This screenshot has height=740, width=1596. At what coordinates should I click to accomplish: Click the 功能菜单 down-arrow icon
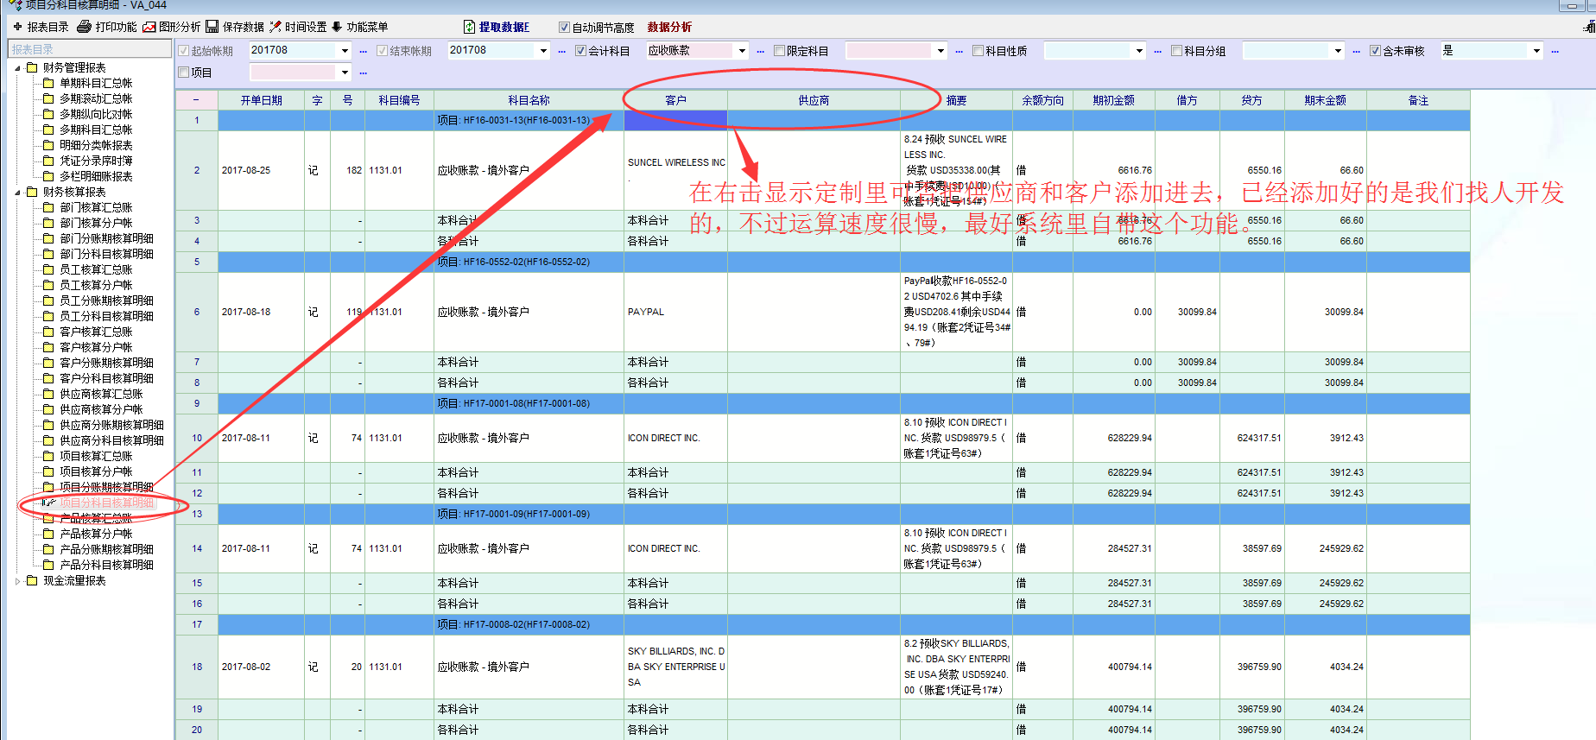point(337,27)
